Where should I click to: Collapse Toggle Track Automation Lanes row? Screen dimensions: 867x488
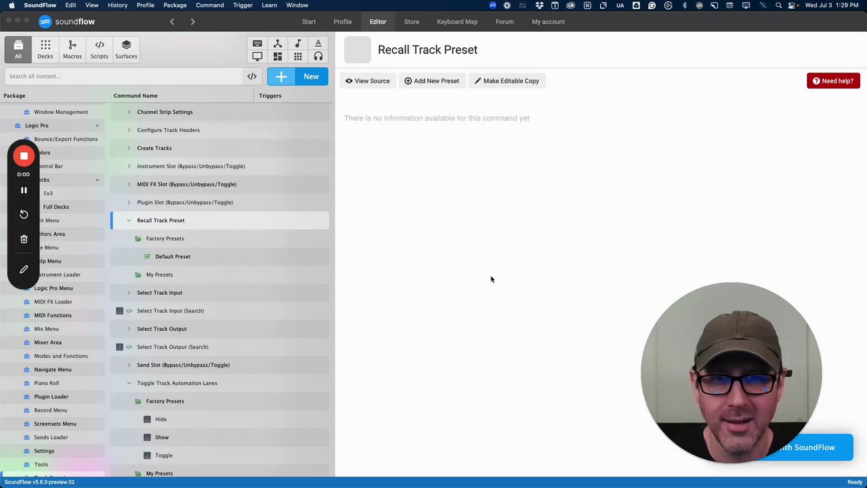(129, 383)
